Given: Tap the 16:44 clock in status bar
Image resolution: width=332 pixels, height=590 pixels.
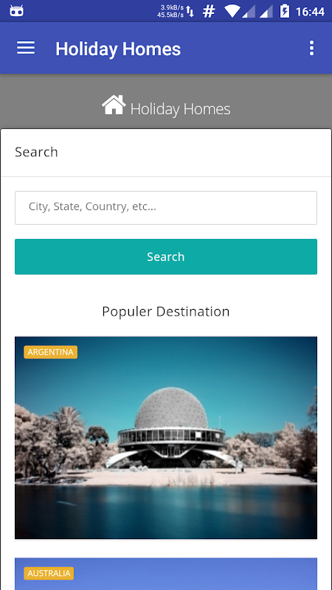Looking at the screenshot, I should [310, 12].
